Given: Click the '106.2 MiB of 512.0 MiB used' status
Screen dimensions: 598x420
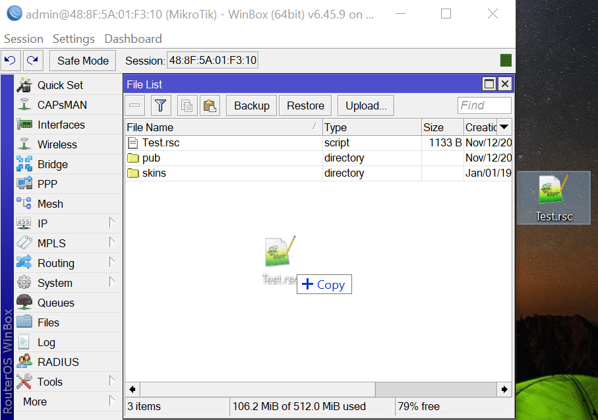Looking at the screenshot, I should tap(299, 407).
